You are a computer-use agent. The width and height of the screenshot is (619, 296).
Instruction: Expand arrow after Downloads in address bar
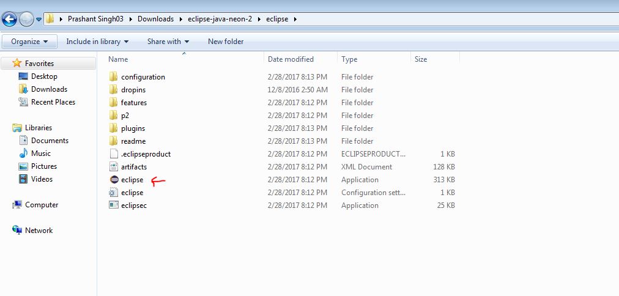(180, 19)
